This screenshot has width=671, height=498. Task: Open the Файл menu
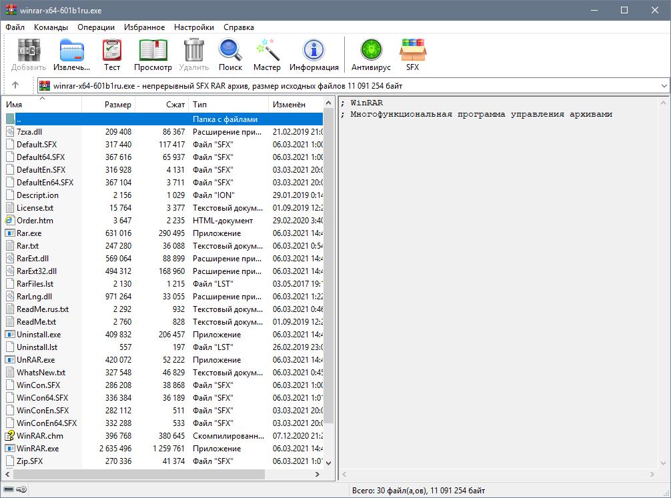pos(15,27)
